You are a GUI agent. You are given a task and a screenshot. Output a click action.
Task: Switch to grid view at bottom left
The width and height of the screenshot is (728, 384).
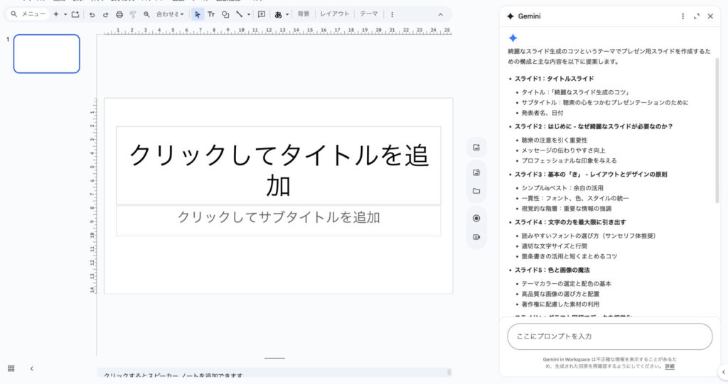(x=11, y=368)
